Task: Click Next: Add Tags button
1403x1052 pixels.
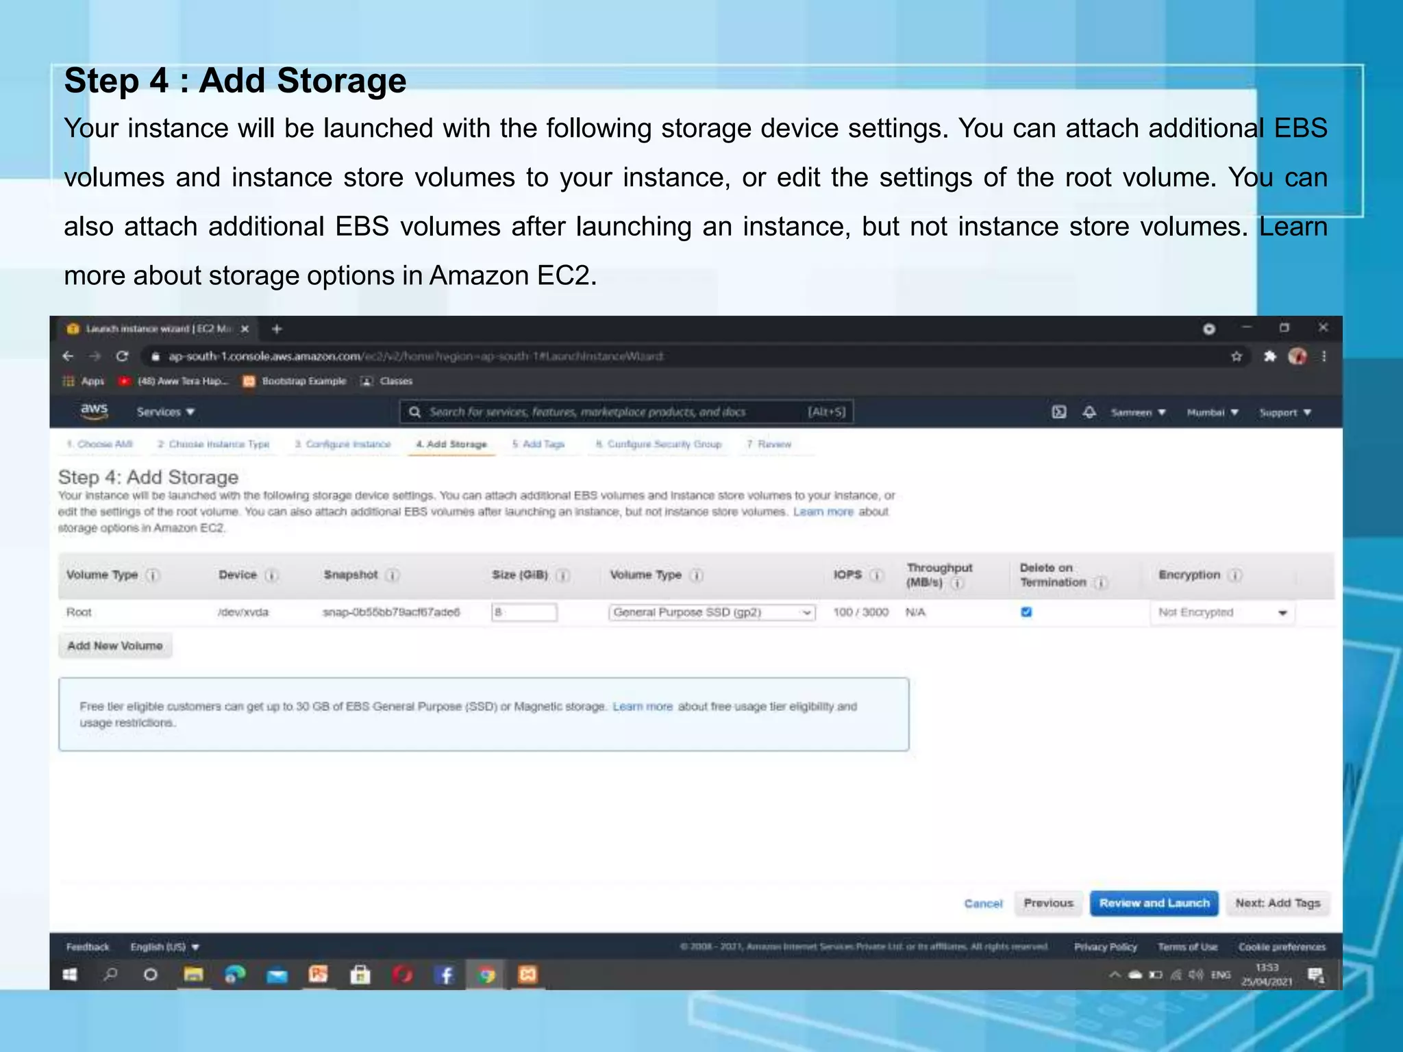Action: [x=1278, y=903]
